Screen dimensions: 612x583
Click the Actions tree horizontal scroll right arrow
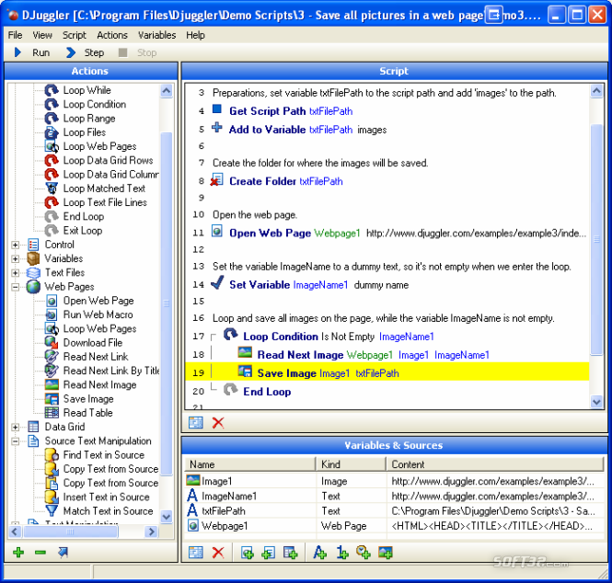pyautogui.click(x=151, y=532)
